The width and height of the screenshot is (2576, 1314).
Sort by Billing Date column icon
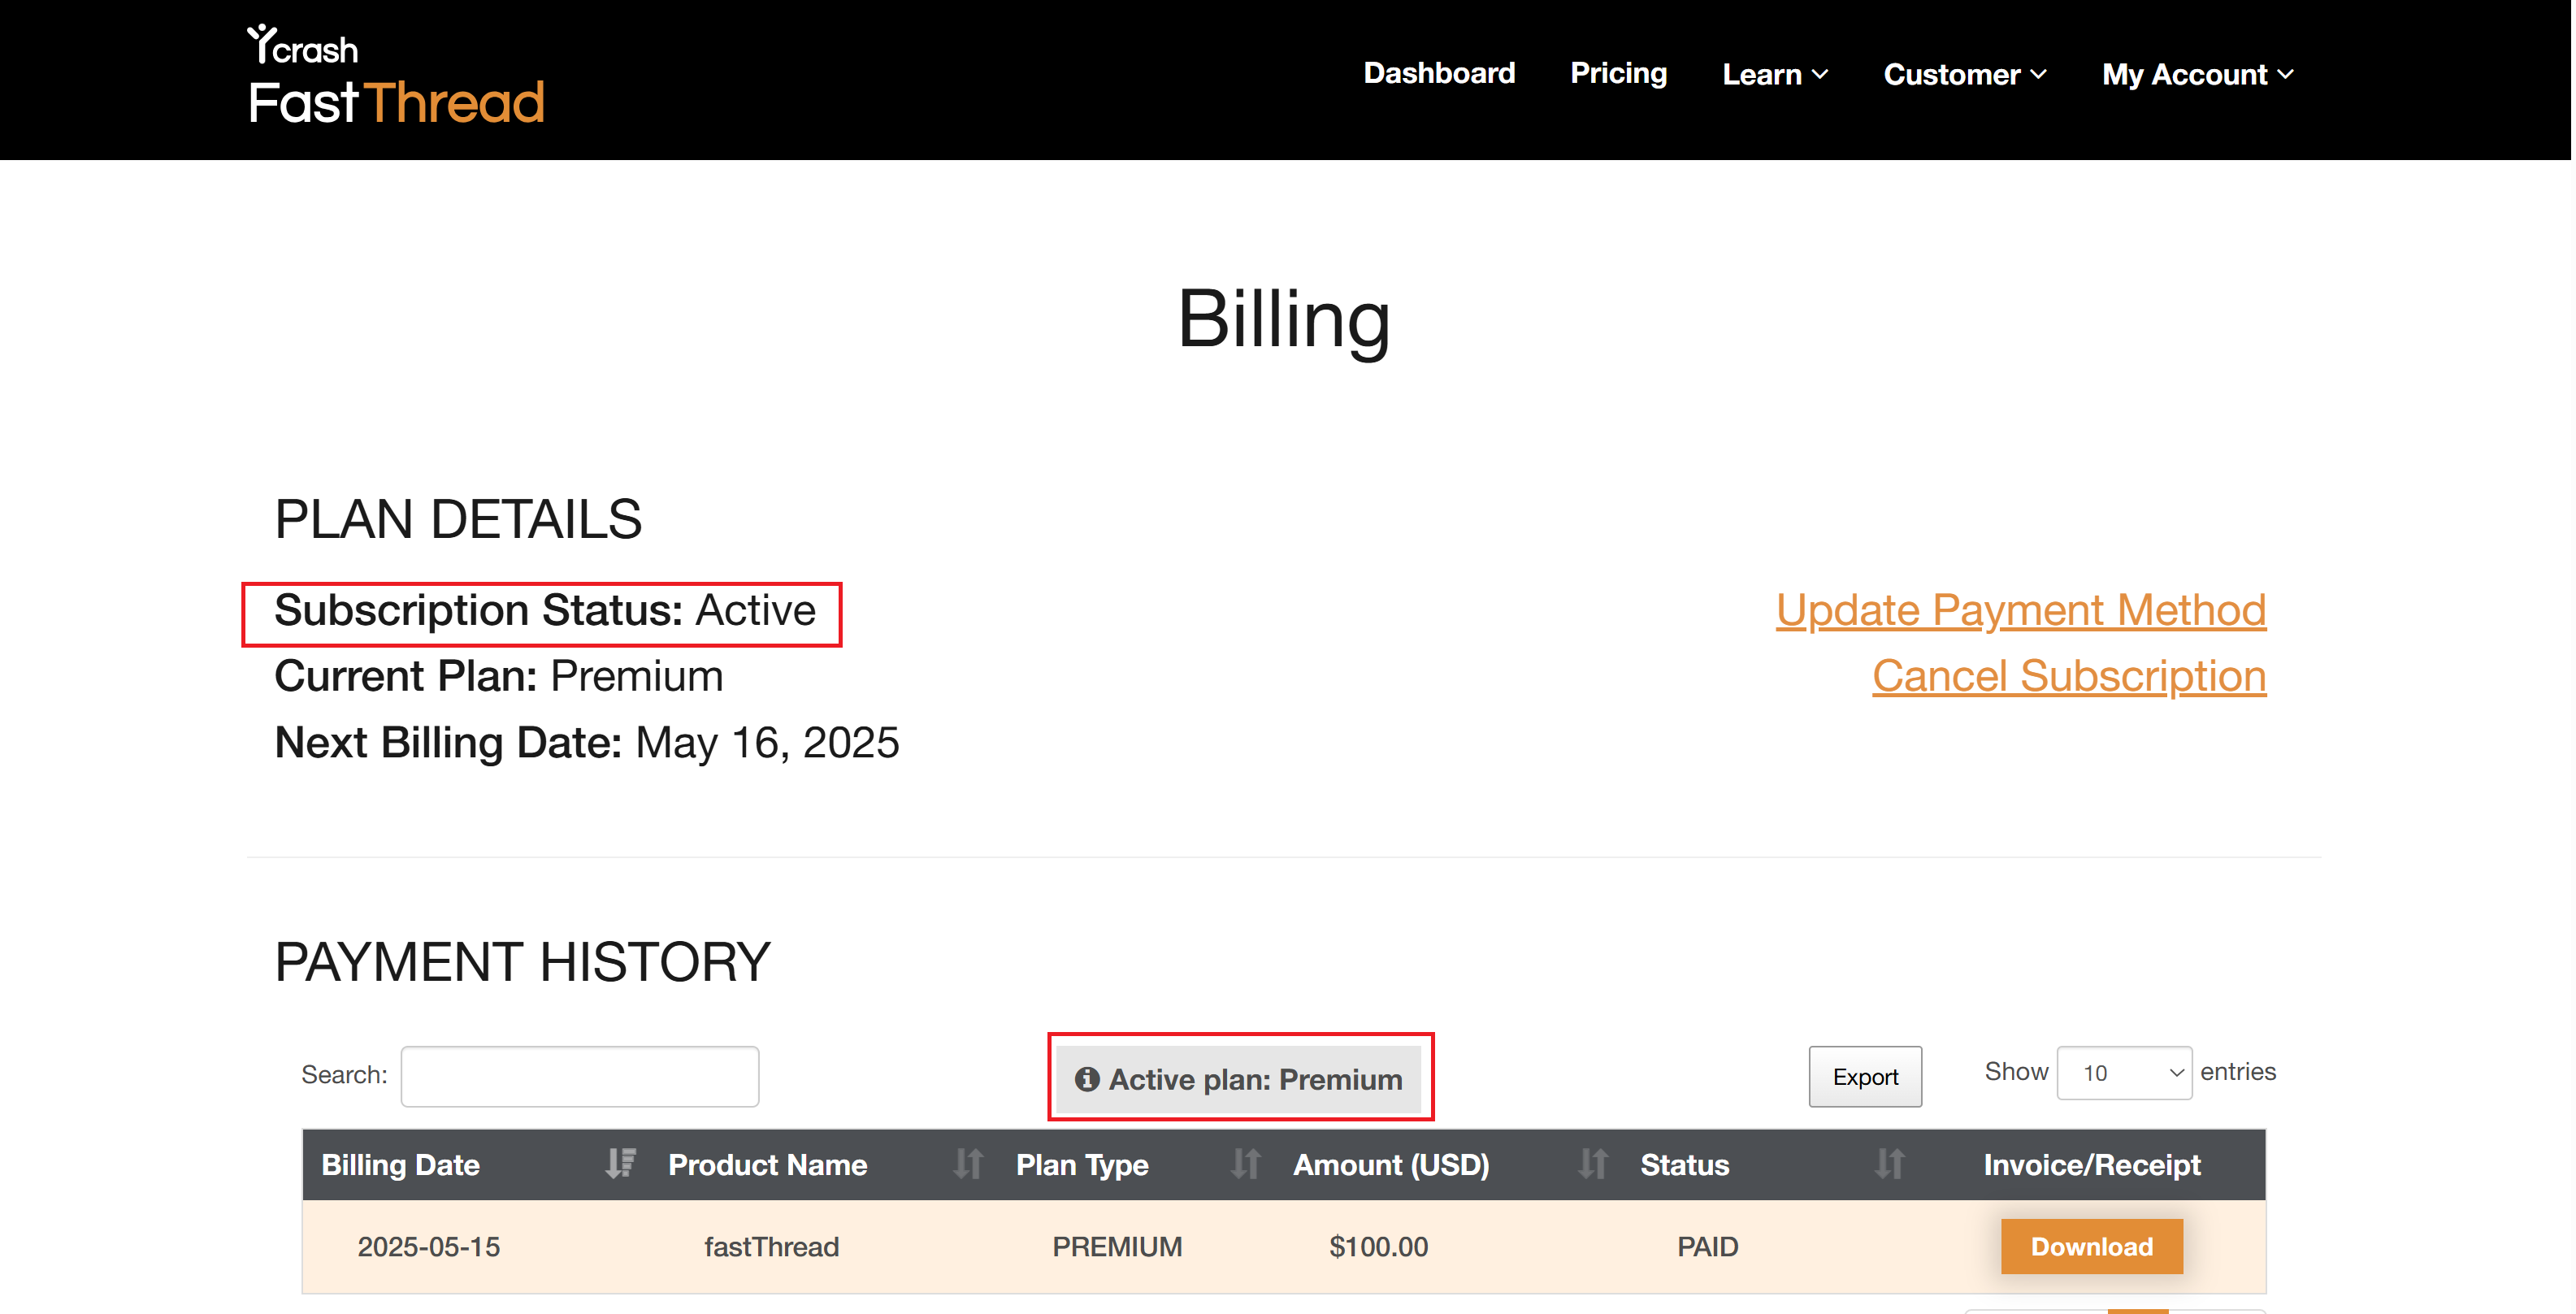(620, 1164)
